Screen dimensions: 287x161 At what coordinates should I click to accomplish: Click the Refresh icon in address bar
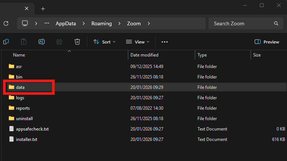[x=6, y=23]
